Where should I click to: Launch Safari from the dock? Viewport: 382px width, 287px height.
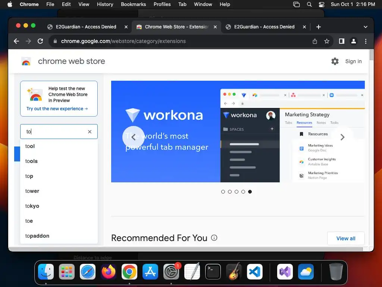[87, 272]
